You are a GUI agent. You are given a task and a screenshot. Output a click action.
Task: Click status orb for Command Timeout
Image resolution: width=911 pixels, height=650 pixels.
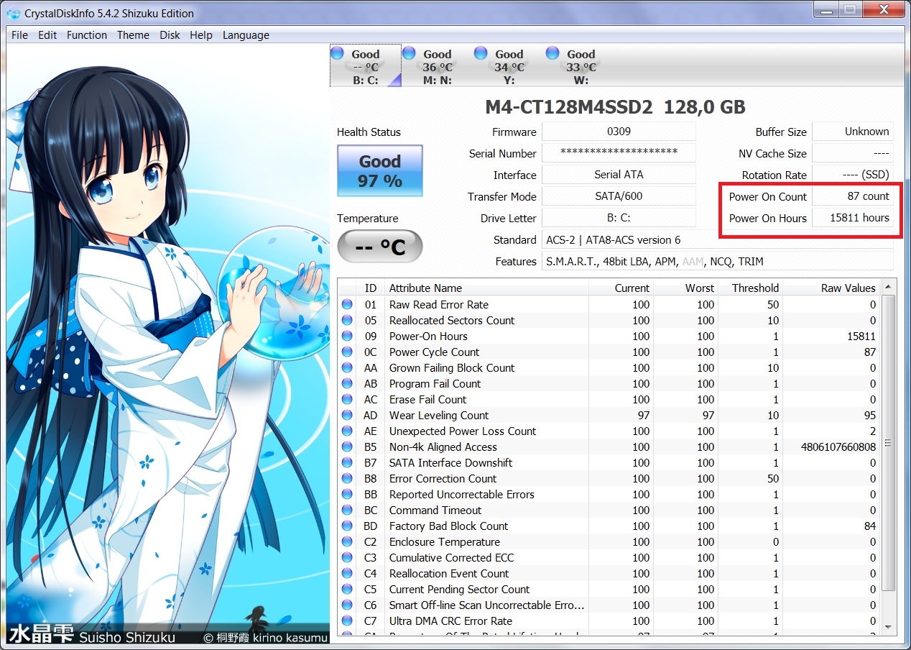click(x=347, y=510)
